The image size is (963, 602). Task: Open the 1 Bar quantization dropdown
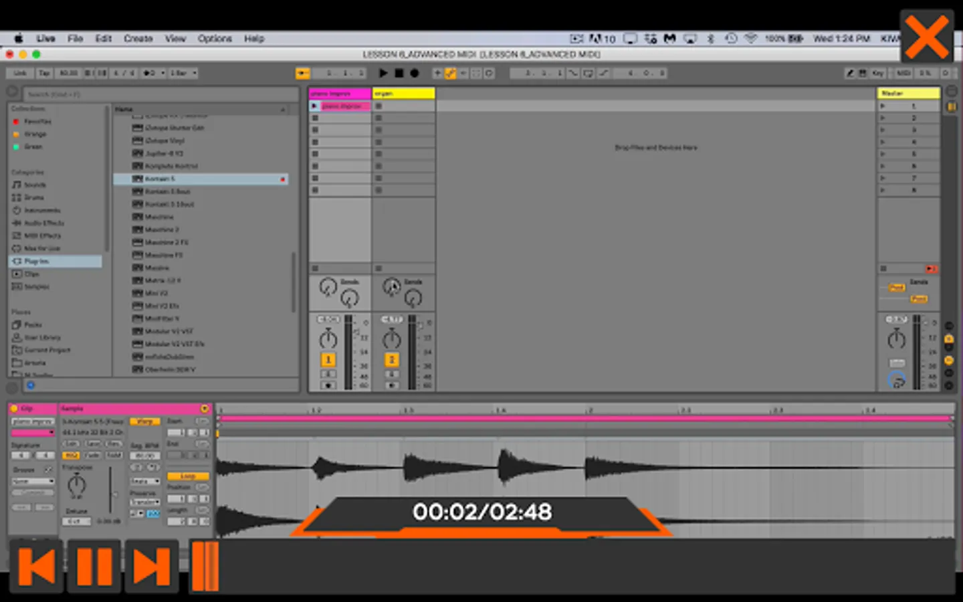183,73
